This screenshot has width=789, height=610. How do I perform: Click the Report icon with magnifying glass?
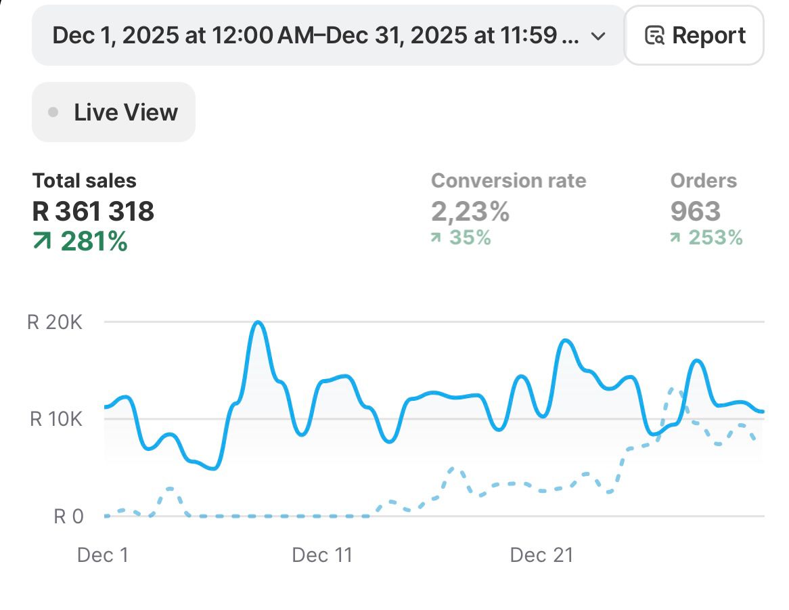point(654,35)
